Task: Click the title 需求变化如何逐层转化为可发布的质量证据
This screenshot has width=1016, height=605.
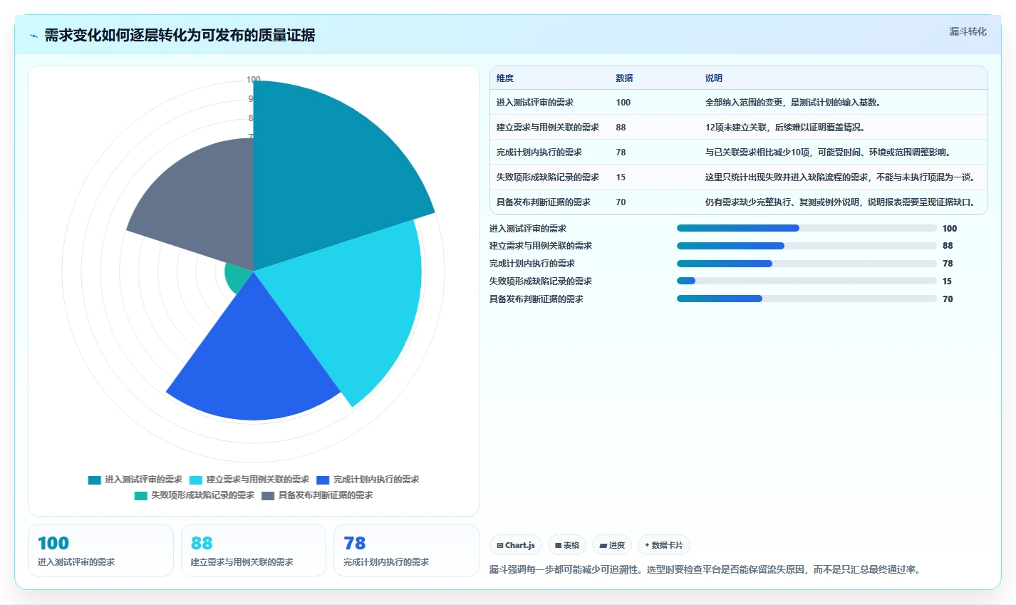Action: 180,36
